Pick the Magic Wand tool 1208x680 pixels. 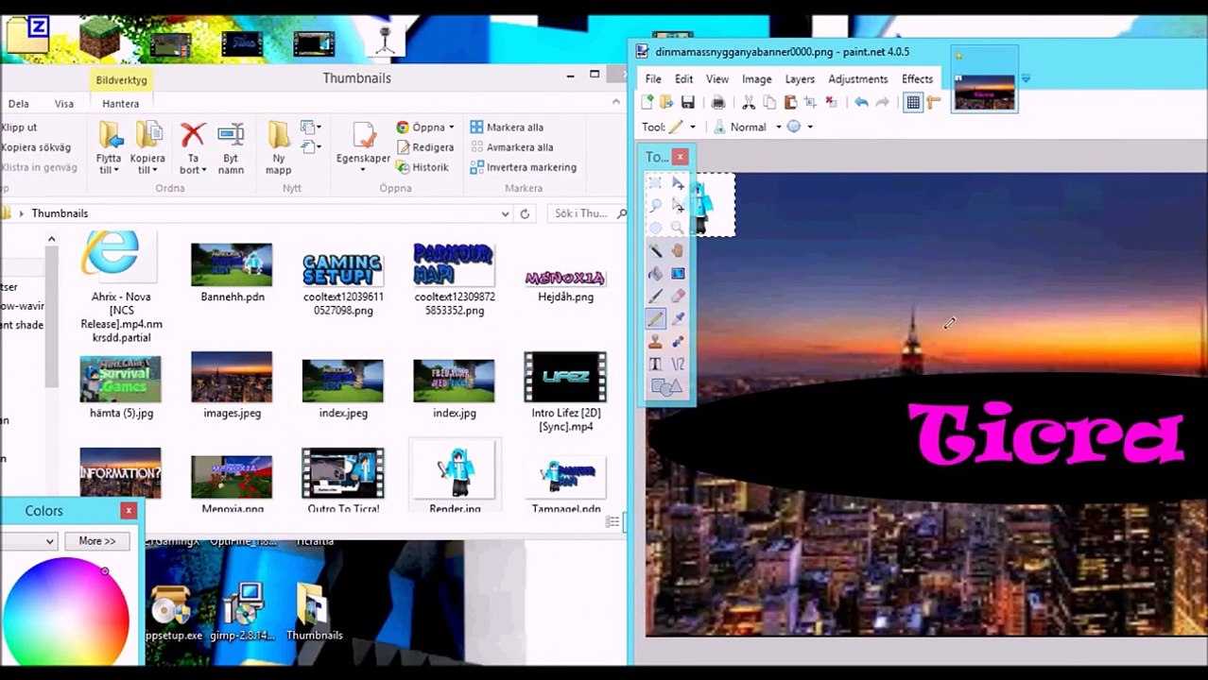click(x=655, y=250)
